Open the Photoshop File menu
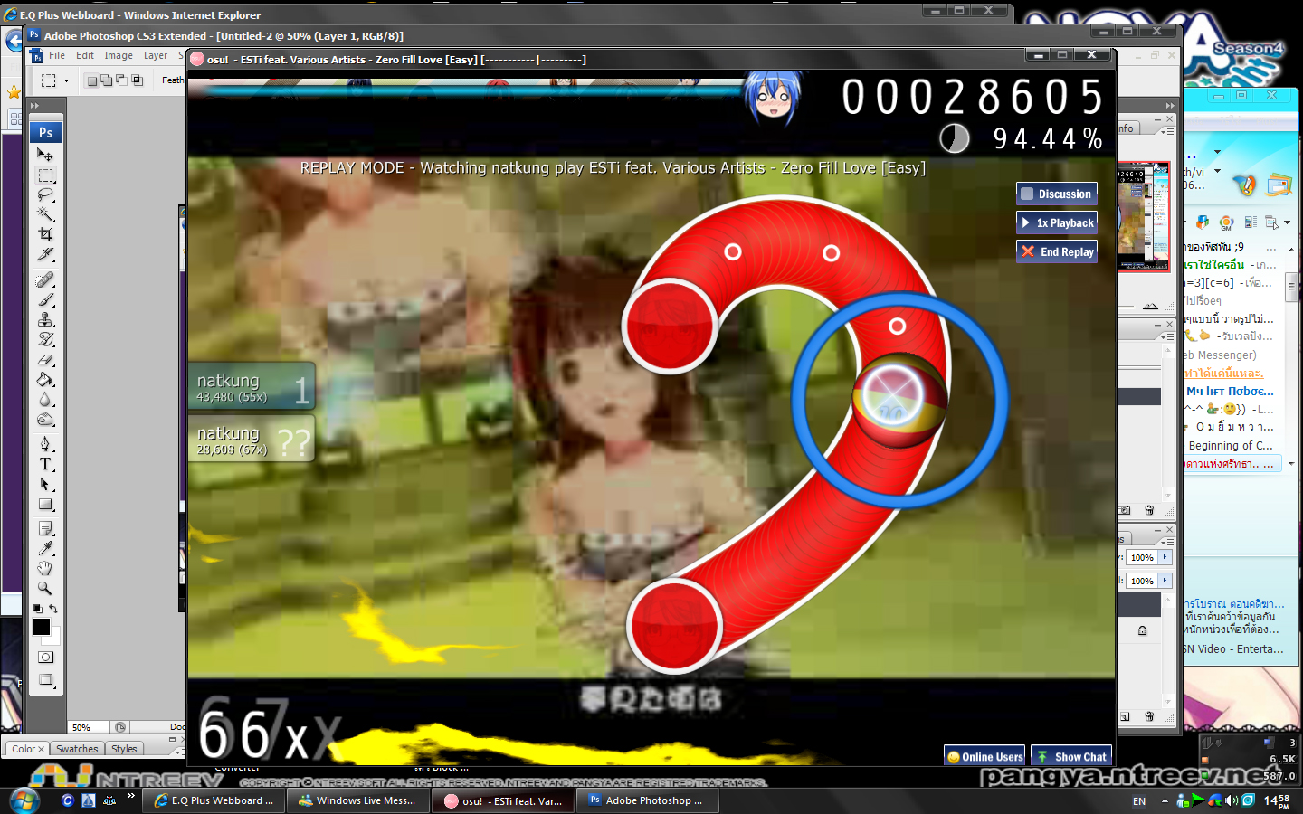Screen dimensions: 1303x814 (57, 56)
